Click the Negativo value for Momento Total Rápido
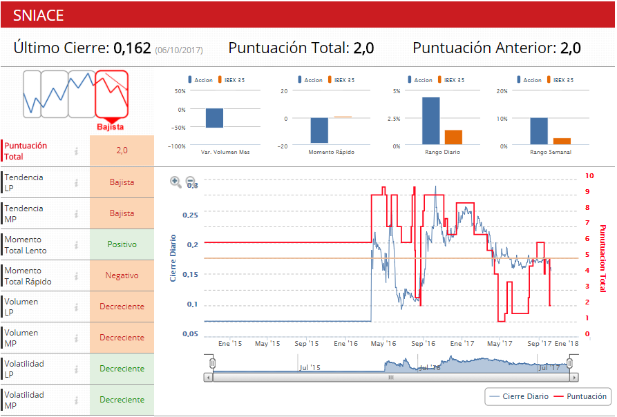Image resolution: width=617 pixels, height=417 pixels. pos(122,275)
